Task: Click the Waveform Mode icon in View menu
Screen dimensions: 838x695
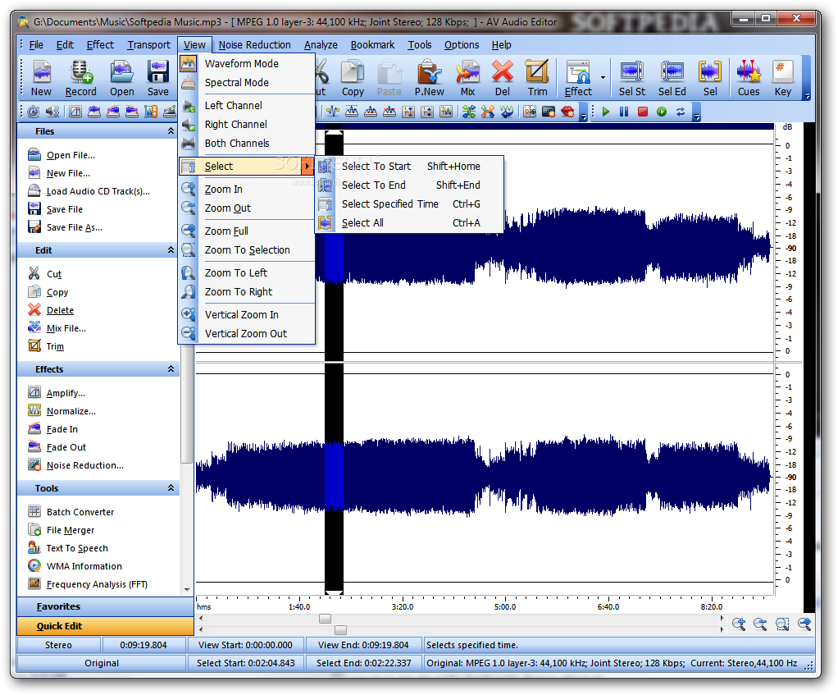Action: [188, 64]
